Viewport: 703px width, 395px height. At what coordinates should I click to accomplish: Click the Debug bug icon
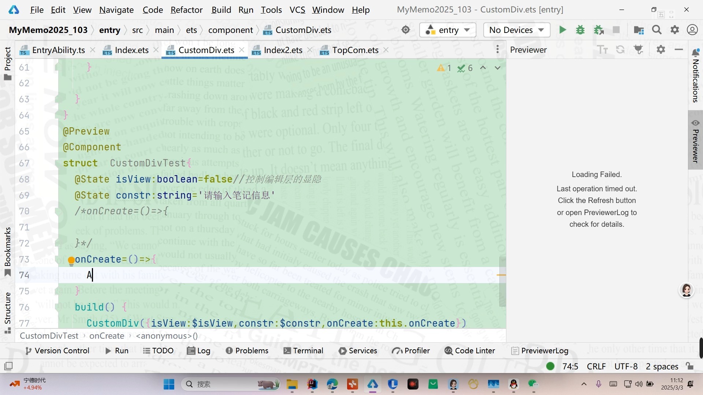(x=580, y=30)
